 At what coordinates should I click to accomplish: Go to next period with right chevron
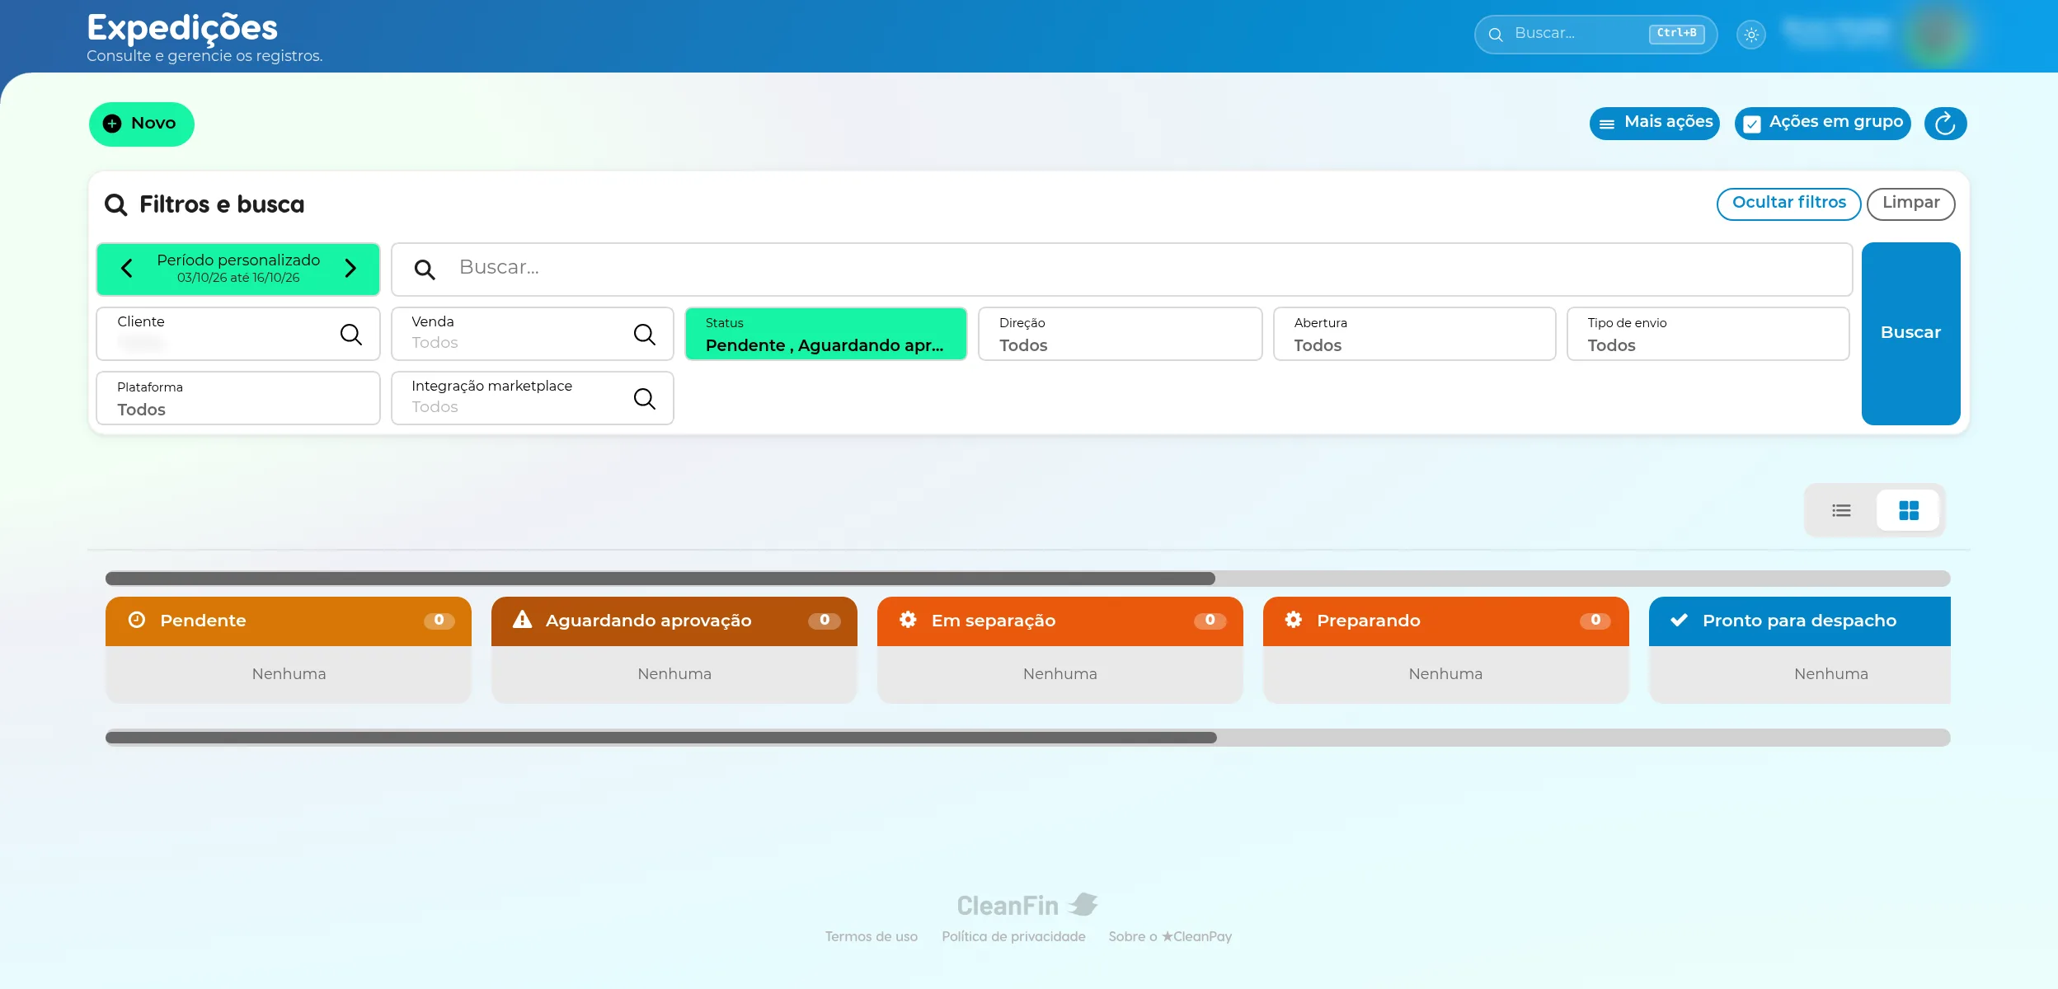[350, 269]
